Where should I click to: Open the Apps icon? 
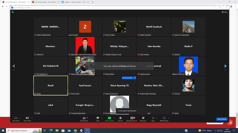click(x=153, y=118)
